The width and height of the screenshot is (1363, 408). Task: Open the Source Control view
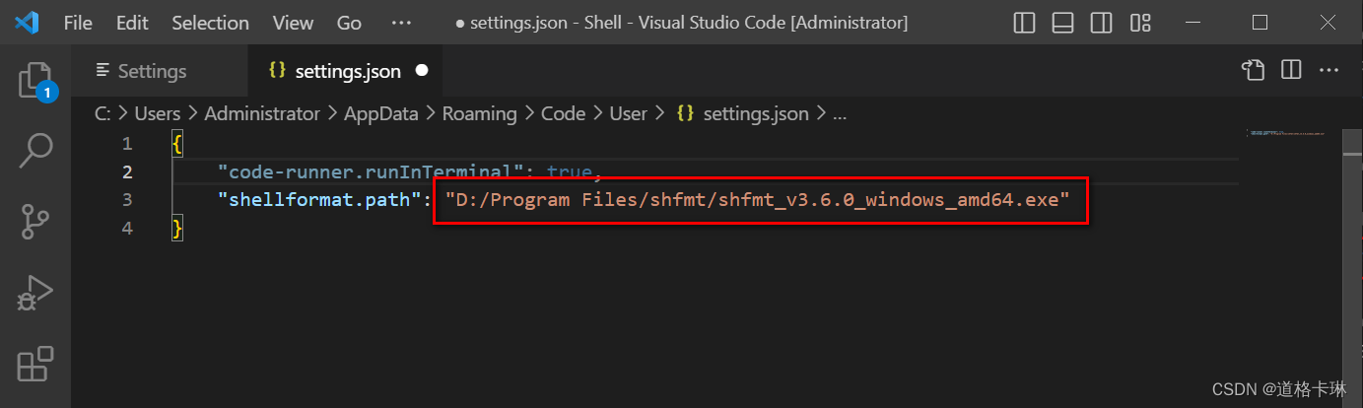[35, 223]
